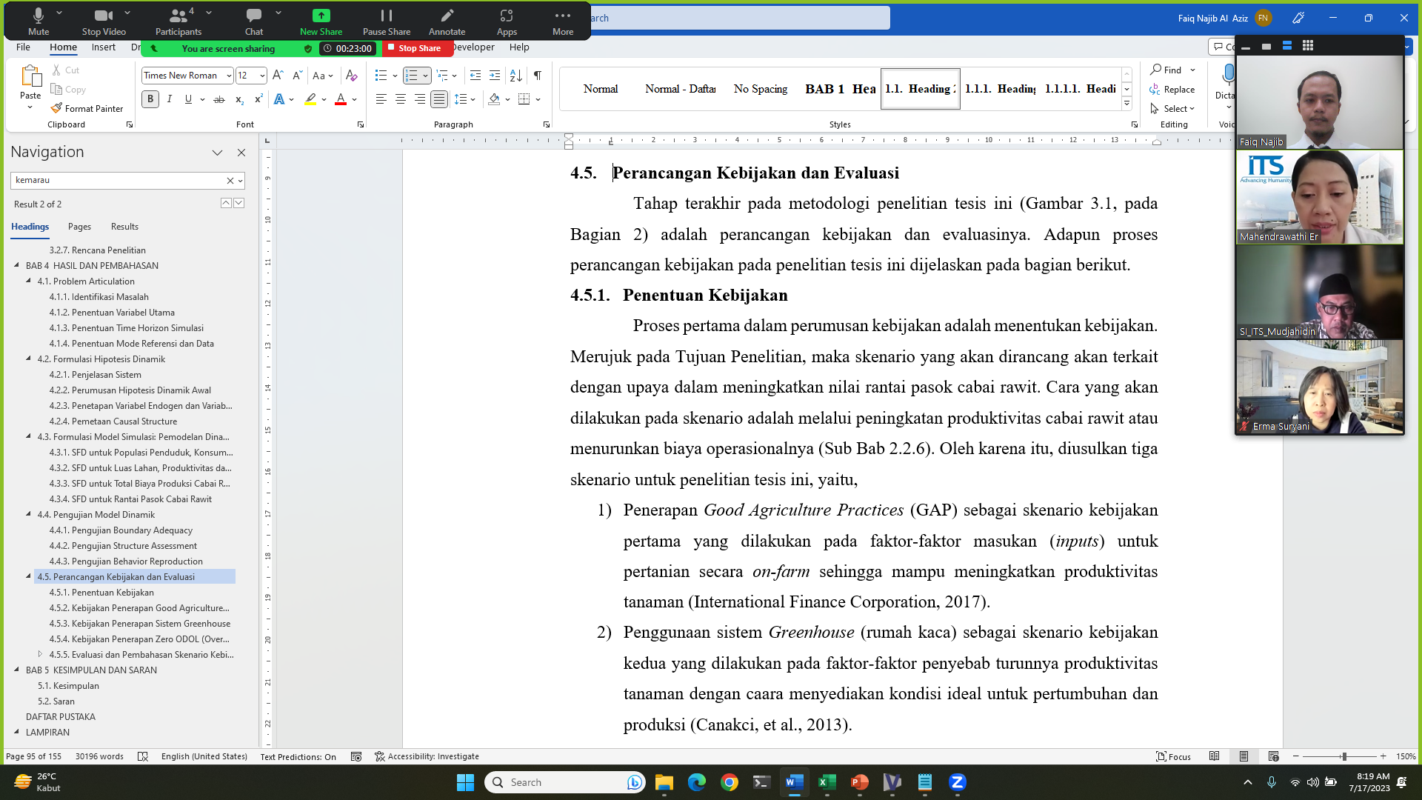
Task: Click the red Stop Share button
Action: (416, 47)
